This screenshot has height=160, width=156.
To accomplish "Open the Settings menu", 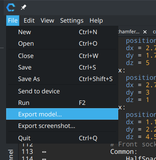I will click(72, 21).
